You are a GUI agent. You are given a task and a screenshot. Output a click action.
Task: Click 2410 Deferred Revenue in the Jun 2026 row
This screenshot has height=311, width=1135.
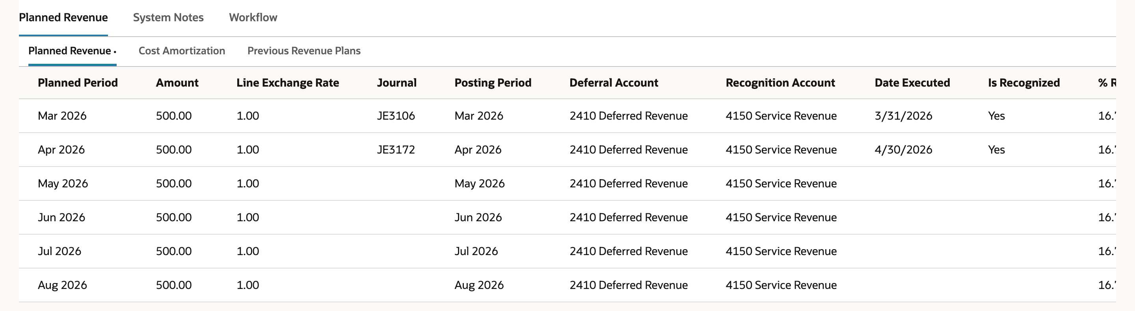pyautogui.click(x=628, y=217)
